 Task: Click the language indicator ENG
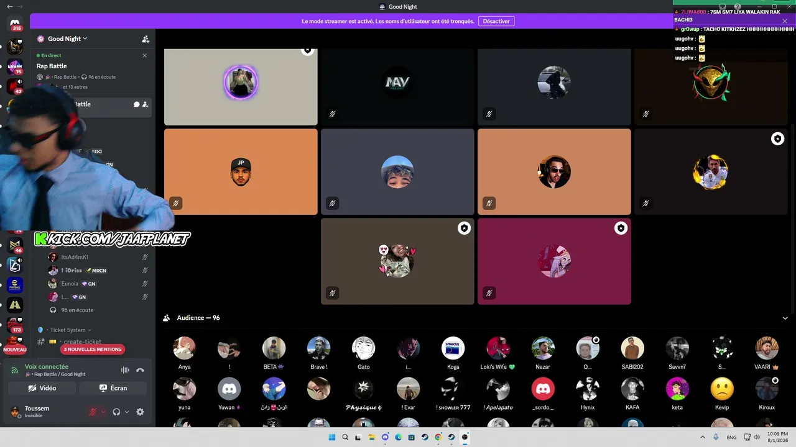pos(732,437)
